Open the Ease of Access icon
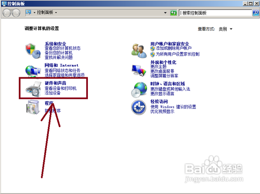This screenshot has width=260, height=194. tap(138, 107)
